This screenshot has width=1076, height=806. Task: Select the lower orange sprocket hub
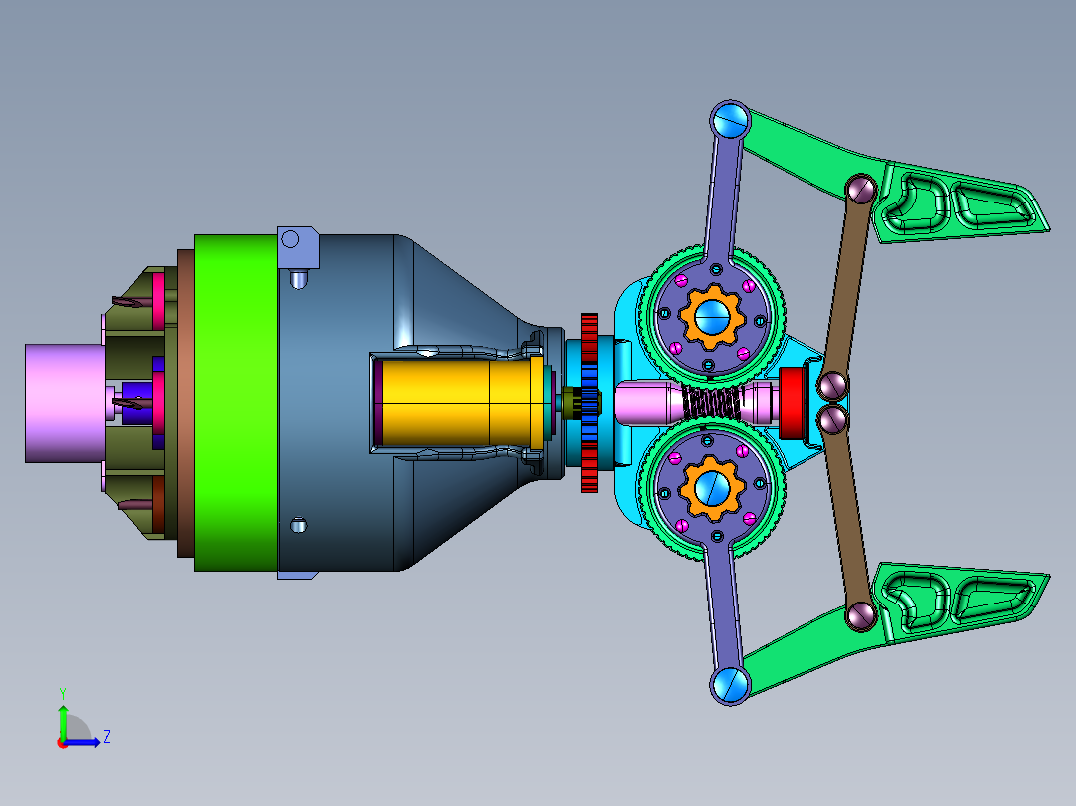click(712, 488)
